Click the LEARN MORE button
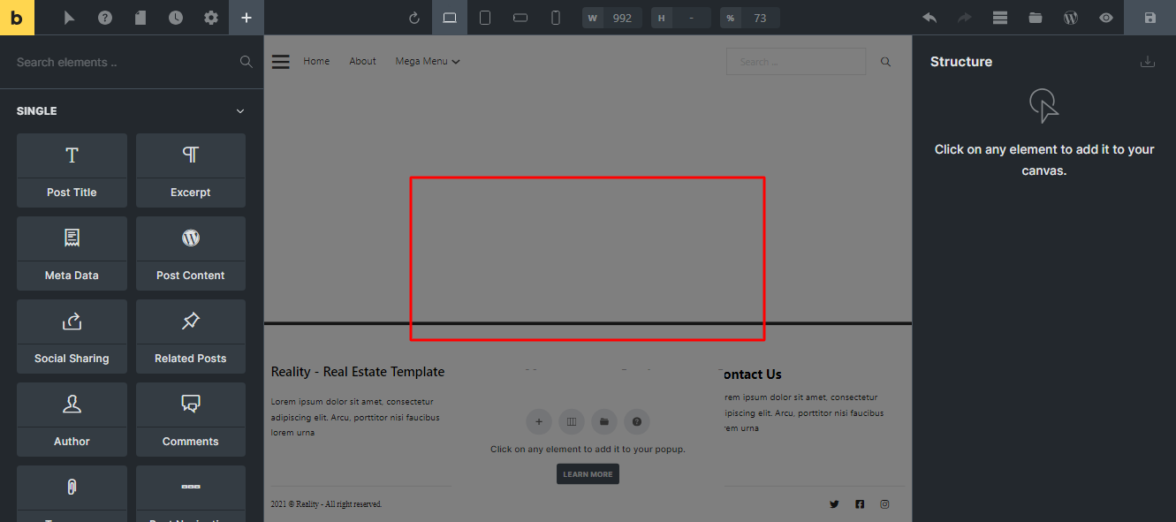1176x522 pixels. pos(588,474)
